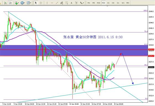
Task: Choose the vertical line drawing tool
Action: pos(47,3)
